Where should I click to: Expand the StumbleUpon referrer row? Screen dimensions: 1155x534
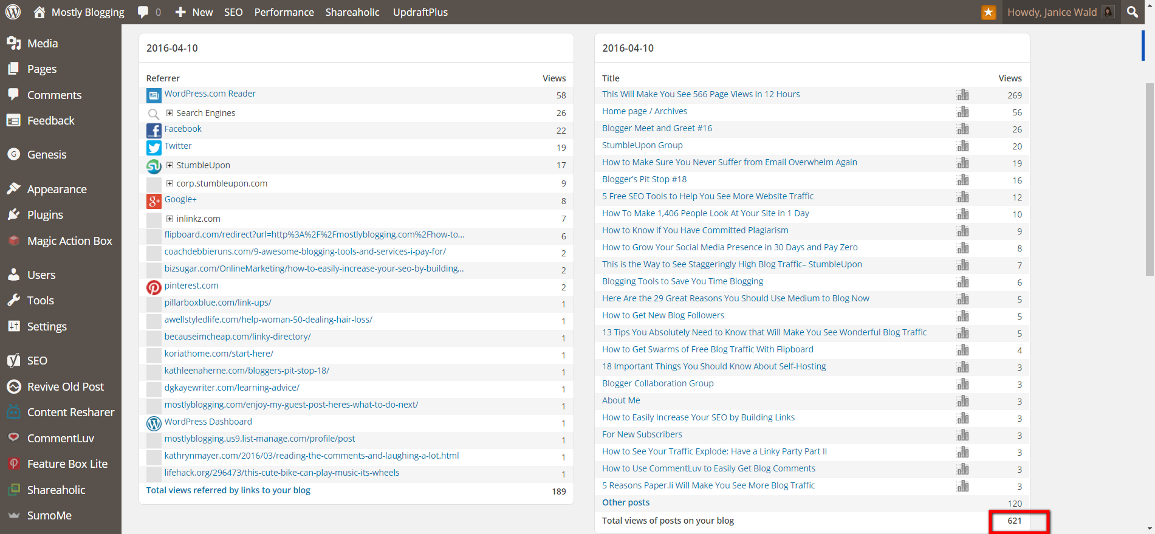(170, 165)
